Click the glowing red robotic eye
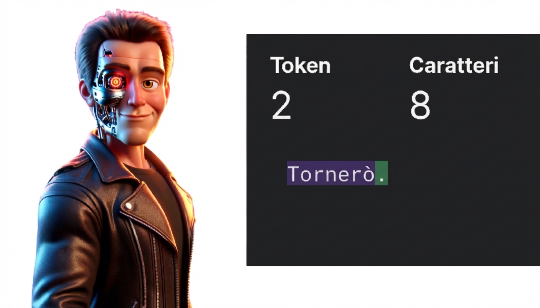 [x=115, y=82]
